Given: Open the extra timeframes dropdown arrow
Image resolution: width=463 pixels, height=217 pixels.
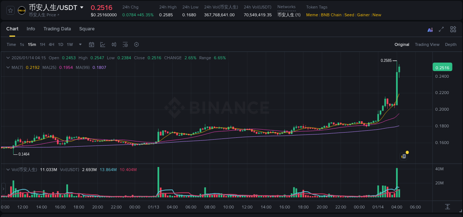Looking at the screenshot, I should pyautogui.click(x=80, y=44).
